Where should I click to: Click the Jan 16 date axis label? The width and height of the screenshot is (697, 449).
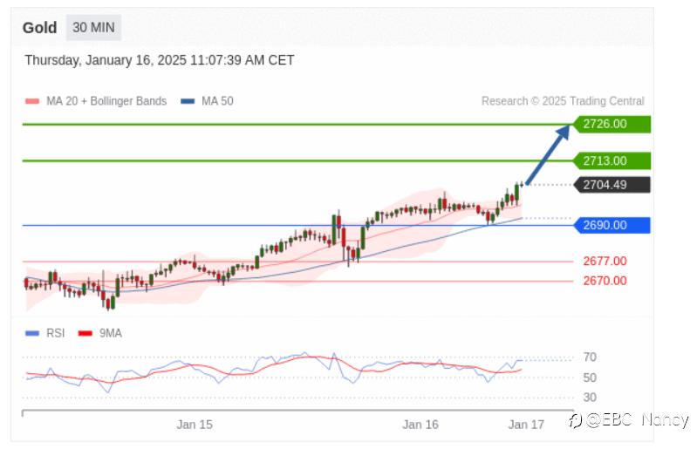tap(420, 425)
